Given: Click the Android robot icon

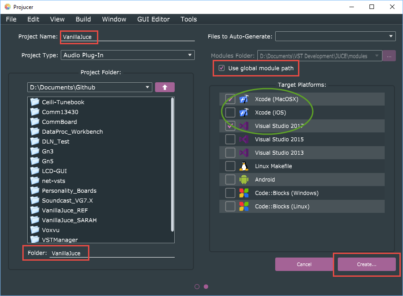Looking at the screenshot, I should pos(243,180).
